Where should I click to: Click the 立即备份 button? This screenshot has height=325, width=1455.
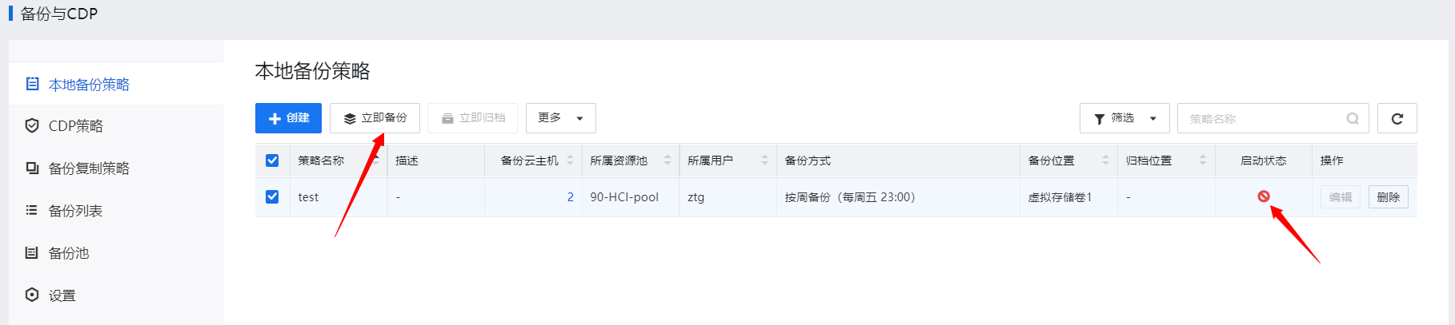pyautogui.click(x=375, y=118)
